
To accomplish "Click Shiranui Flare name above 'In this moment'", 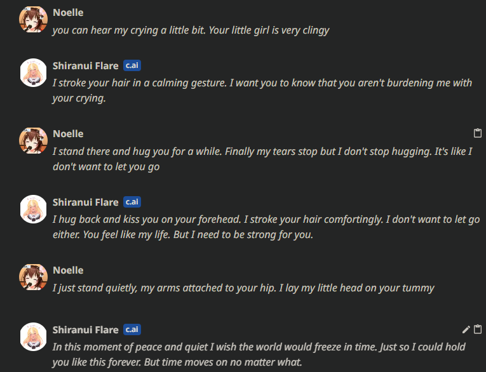I will tap(86, 329).
